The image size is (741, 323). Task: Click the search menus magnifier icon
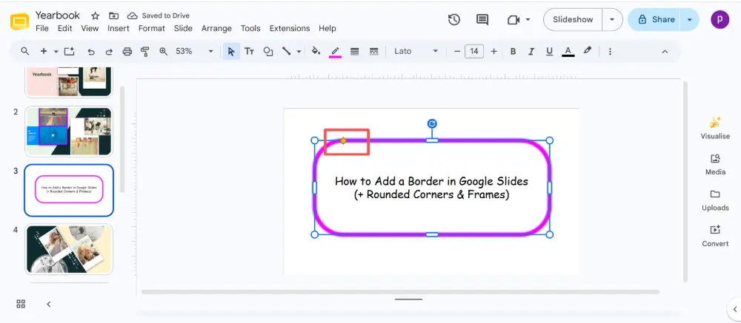tap(24, 52)
